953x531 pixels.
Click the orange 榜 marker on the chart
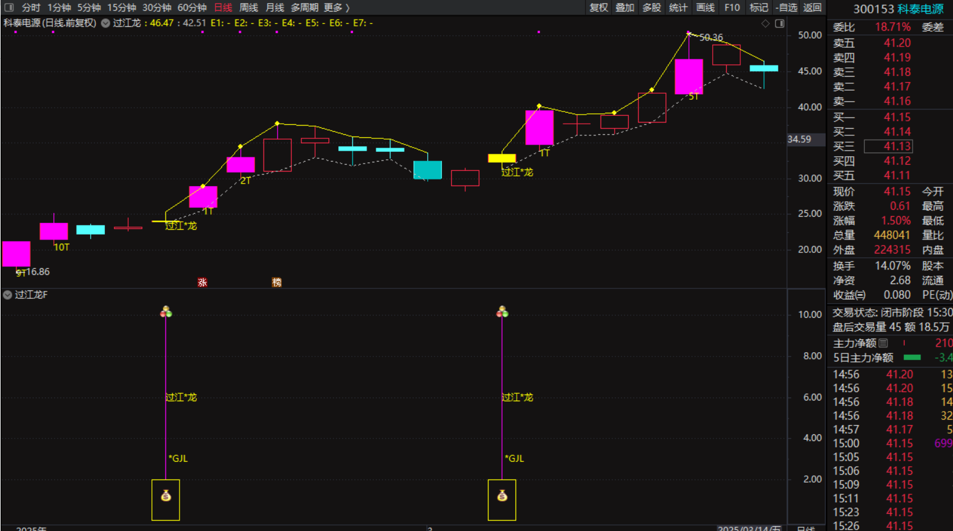pos(277,282)
